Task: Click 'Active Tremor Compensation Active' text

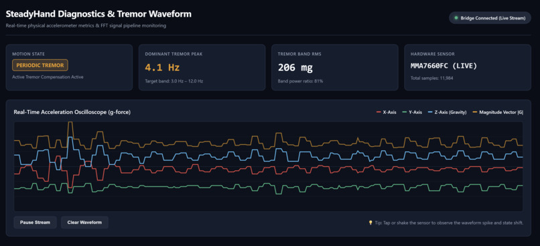Action: [48, 77]
